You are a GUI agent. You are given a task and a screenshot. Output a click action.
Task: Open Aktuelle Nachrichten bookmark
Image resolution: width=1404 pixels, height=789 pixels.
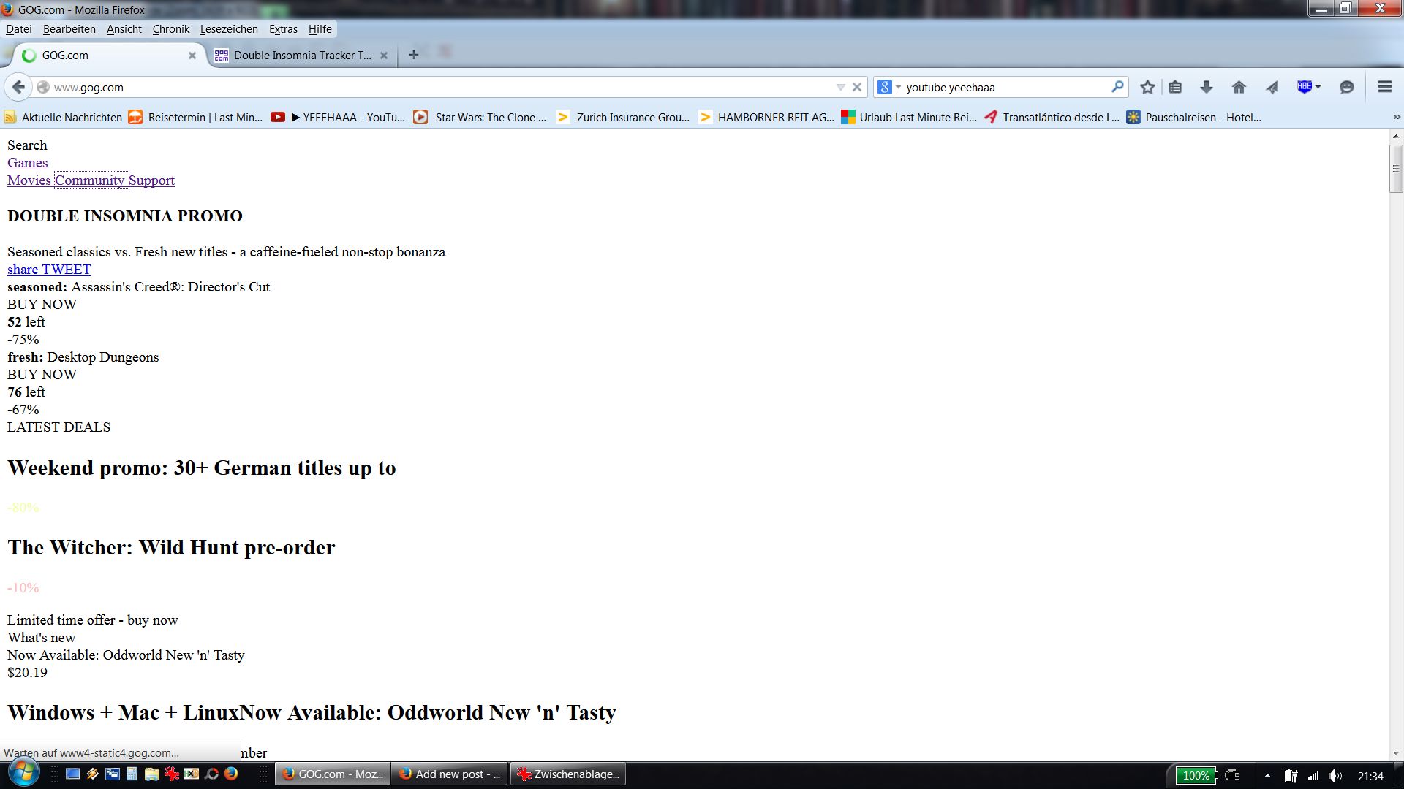tap(63, 117)
